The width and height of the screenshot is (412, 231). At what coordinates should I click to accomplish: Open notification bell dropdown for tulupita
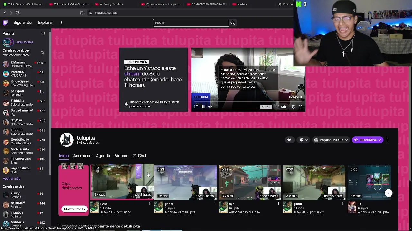click(x=304, y=140)
